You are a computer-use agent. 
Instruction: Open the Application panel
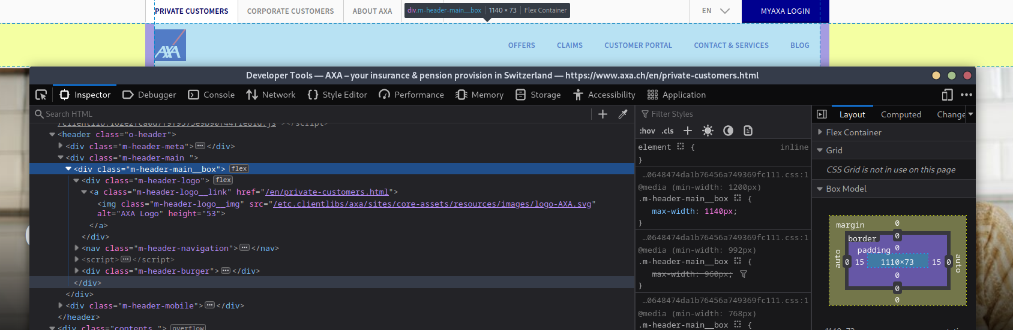click(677, 95)
